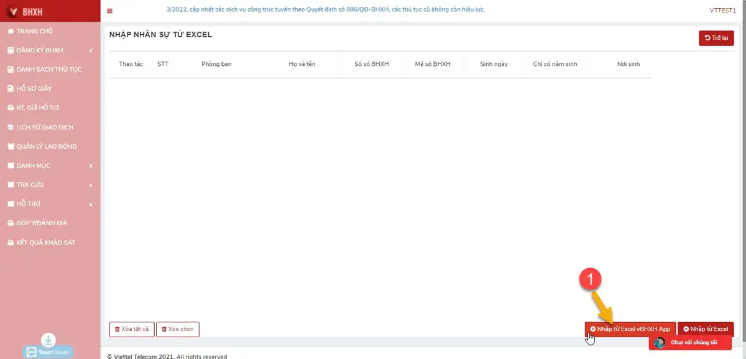
Task: Click the icon beside ĐĂNG KÝ BHXH
Action: (x=11, y=50)
